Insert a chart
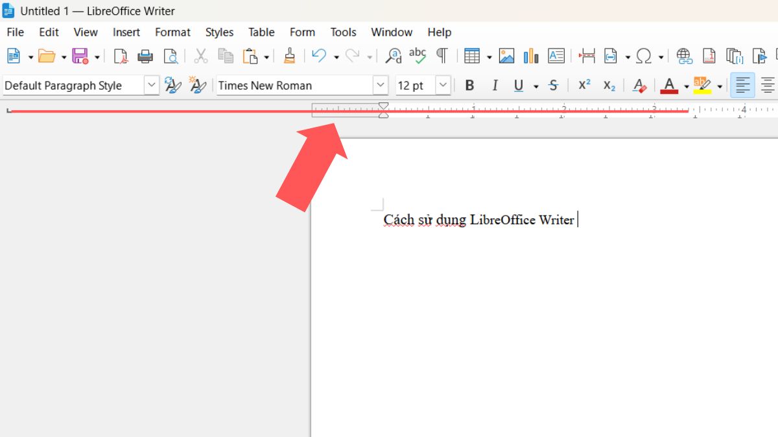The image size is (778, 437). tap(532, 56)
